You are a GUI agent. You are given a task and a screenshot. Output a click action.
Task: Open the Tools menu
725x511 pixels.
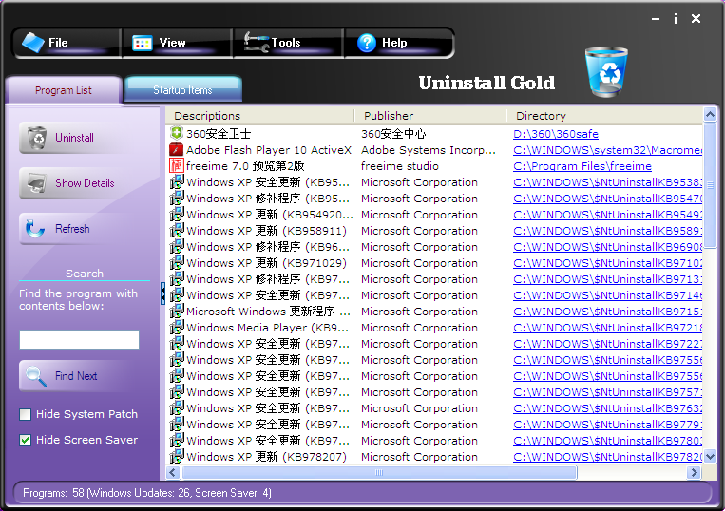(285, 43)
